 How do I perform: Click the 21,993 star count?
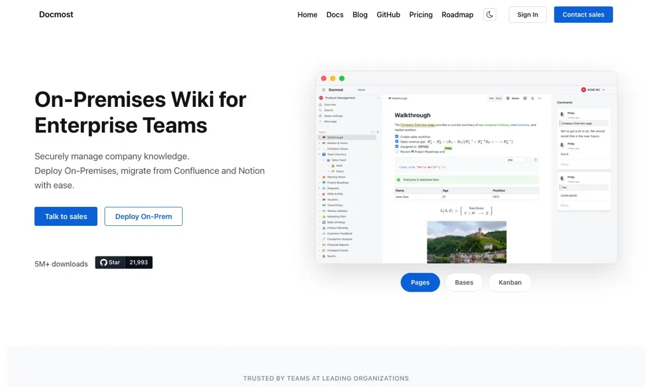pyautogui.click(x=138, y=262)
